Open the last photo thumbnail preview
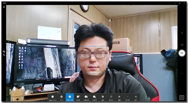188x103 pixels. (x=182, y=98)
